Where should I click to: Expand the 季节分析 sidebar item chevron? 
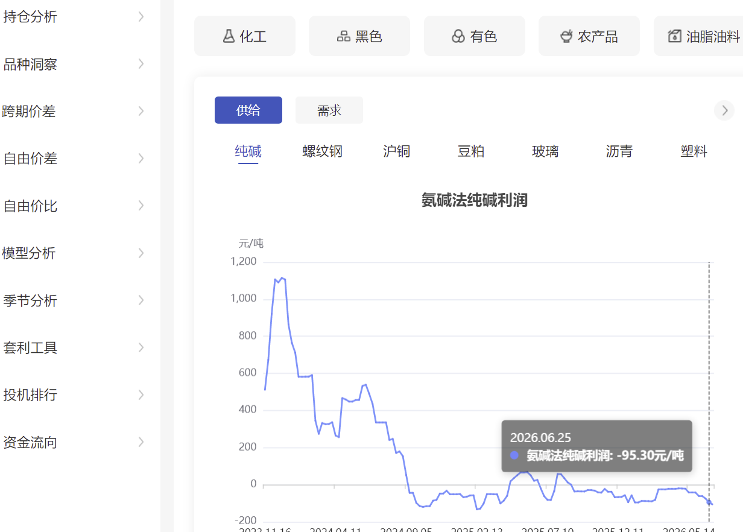(x=141, y=300)
